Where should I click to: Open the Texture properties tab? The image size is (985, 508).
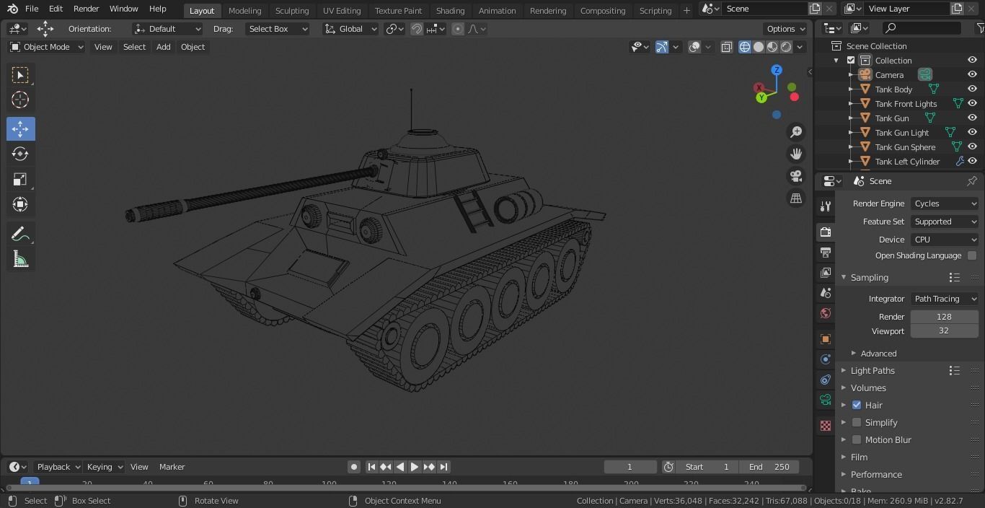click(x=826, y=426)
